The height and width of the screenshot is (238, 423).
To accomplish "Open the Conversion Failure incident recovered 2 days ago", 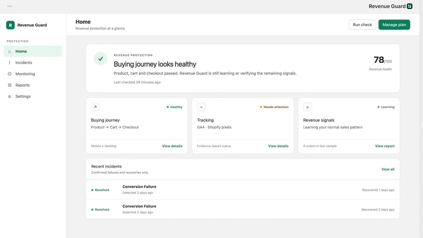I will point(243,209).
